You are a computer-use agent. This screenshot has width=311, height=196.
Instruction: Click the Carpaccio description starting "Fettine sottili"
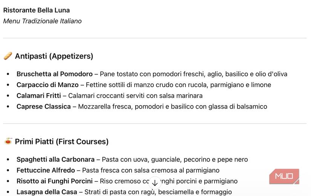176,85
